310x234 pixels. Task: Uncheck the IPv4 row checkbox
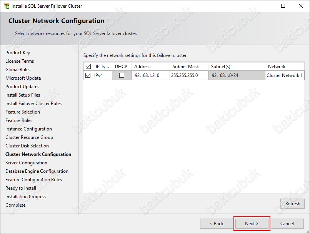point(88,75)
